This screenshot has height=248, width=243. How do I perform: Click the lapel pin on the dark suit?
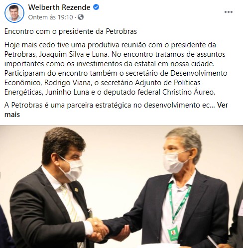coord(77,190)
